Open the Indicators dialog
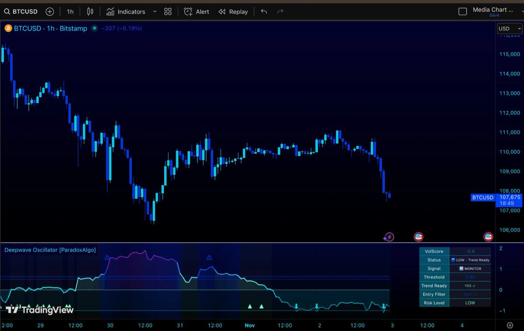This screenshot has width=524, height=331. click(126, 12)
